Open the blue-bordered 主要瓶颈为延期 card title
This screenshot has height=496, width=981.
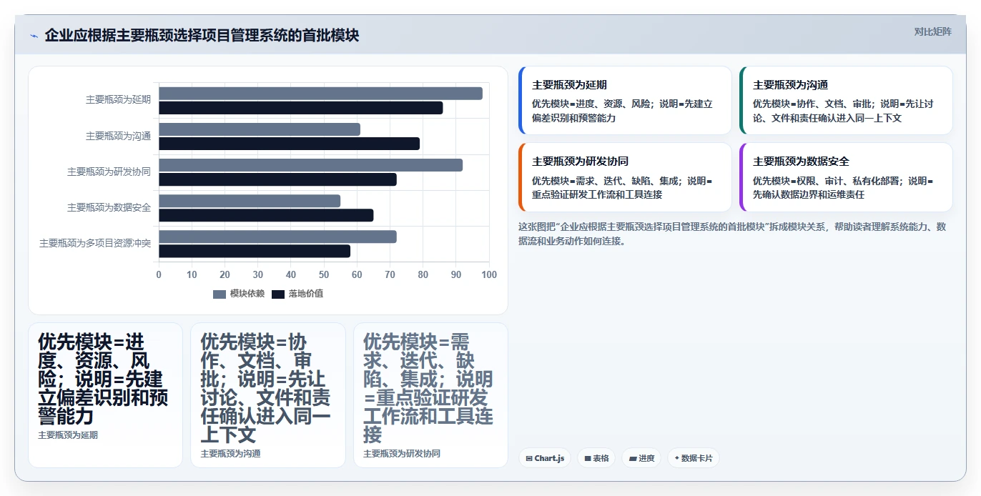click(570, 84)
